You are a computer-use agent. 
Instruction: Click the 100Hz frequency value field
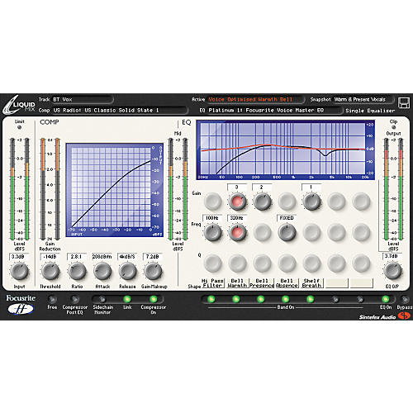click(212, 218)
